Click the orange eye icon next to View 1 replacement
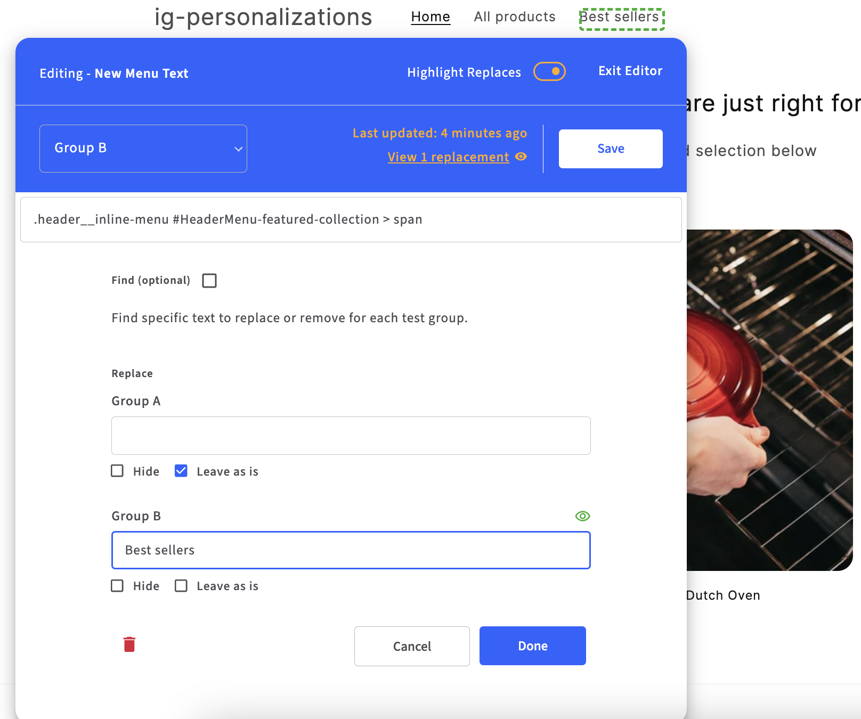Image resolution: width=861 pixels, height=719 pixels. (521, 157)
